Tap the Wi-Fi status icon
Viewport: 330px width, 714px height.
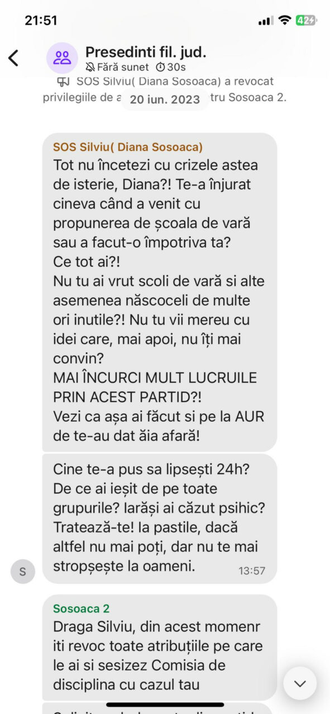[285, 21]
